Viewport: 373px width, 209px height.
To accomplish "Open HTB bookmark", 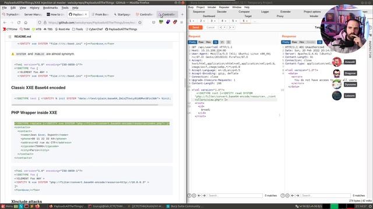I will pos(37,29).
